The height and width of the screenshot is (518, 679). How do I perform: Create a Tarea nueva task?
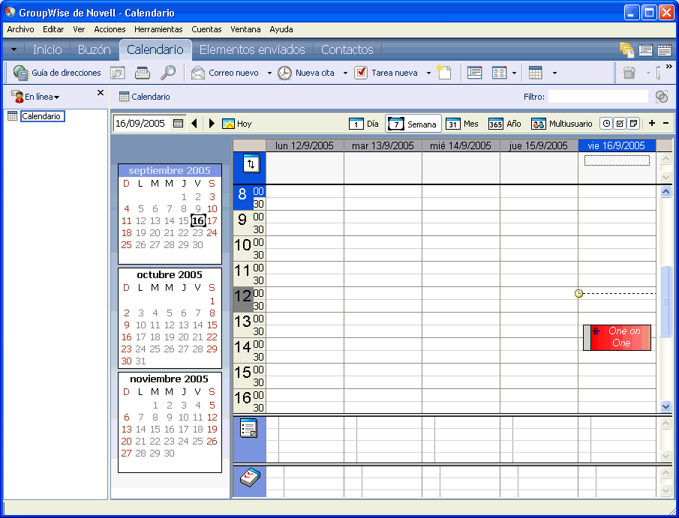386,73
